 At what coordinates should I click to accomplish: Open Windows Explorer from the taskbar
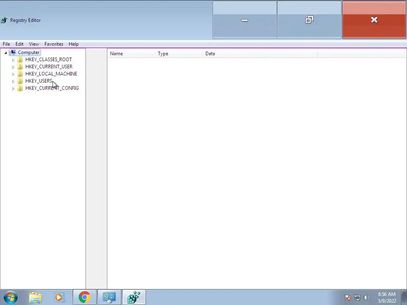(35, 297)
